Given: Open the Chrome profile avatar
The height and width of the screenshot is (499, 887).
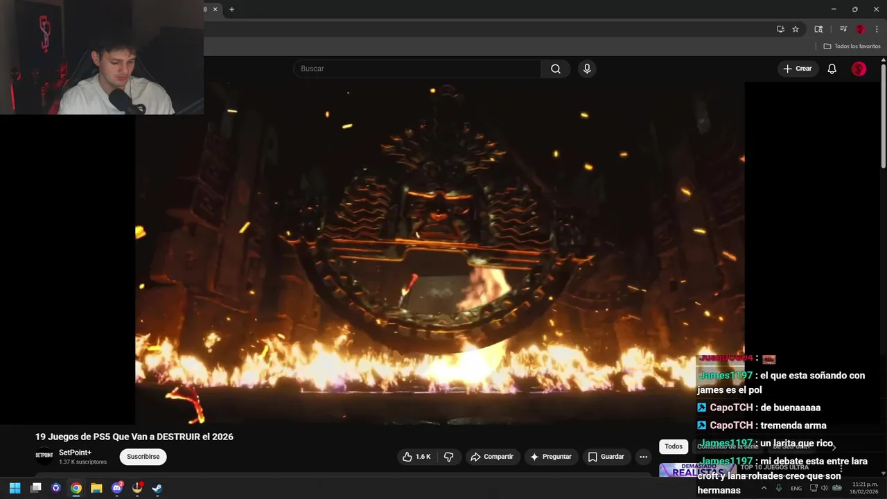Looking at the screenshot, I should pyautogui.click(x=860, y=29).
